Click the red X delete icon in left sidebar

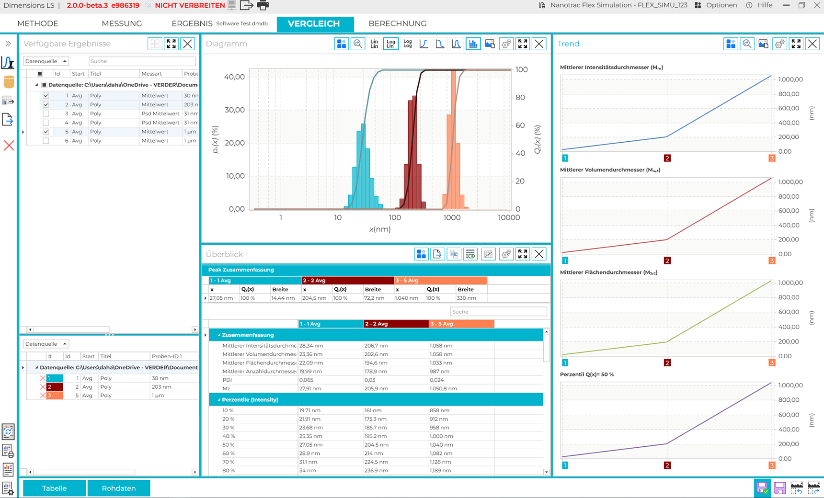pyautogui.click(x=9, y=146)
